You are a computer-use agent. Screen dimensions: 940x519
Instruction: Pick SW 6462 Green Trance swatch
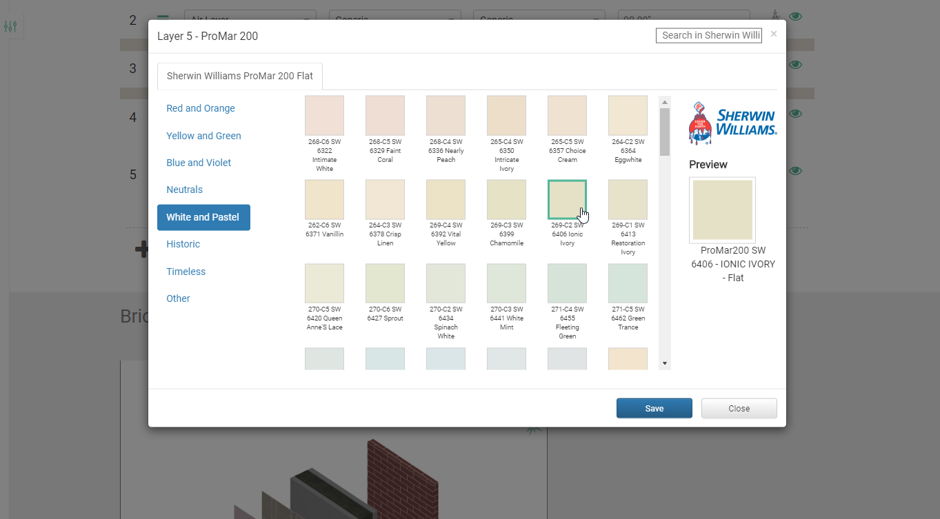628,283
